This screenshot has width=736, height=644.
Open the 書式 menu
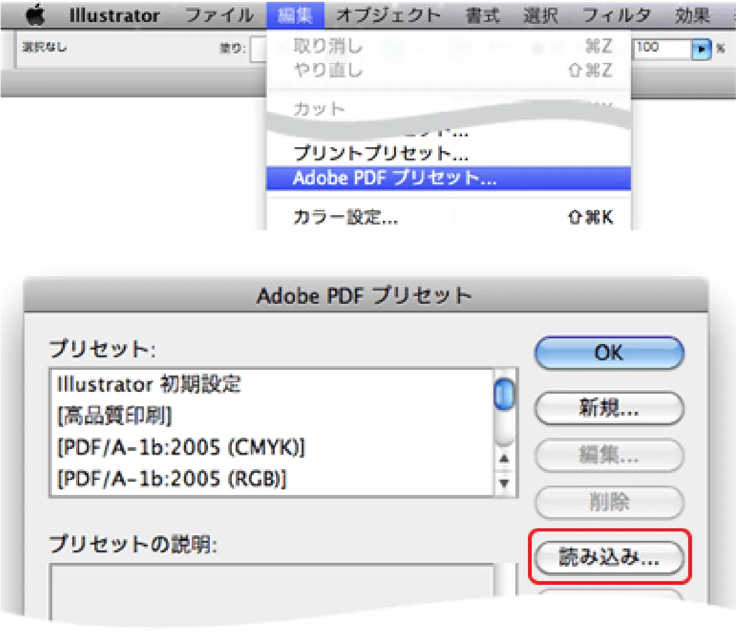point(483,15)
